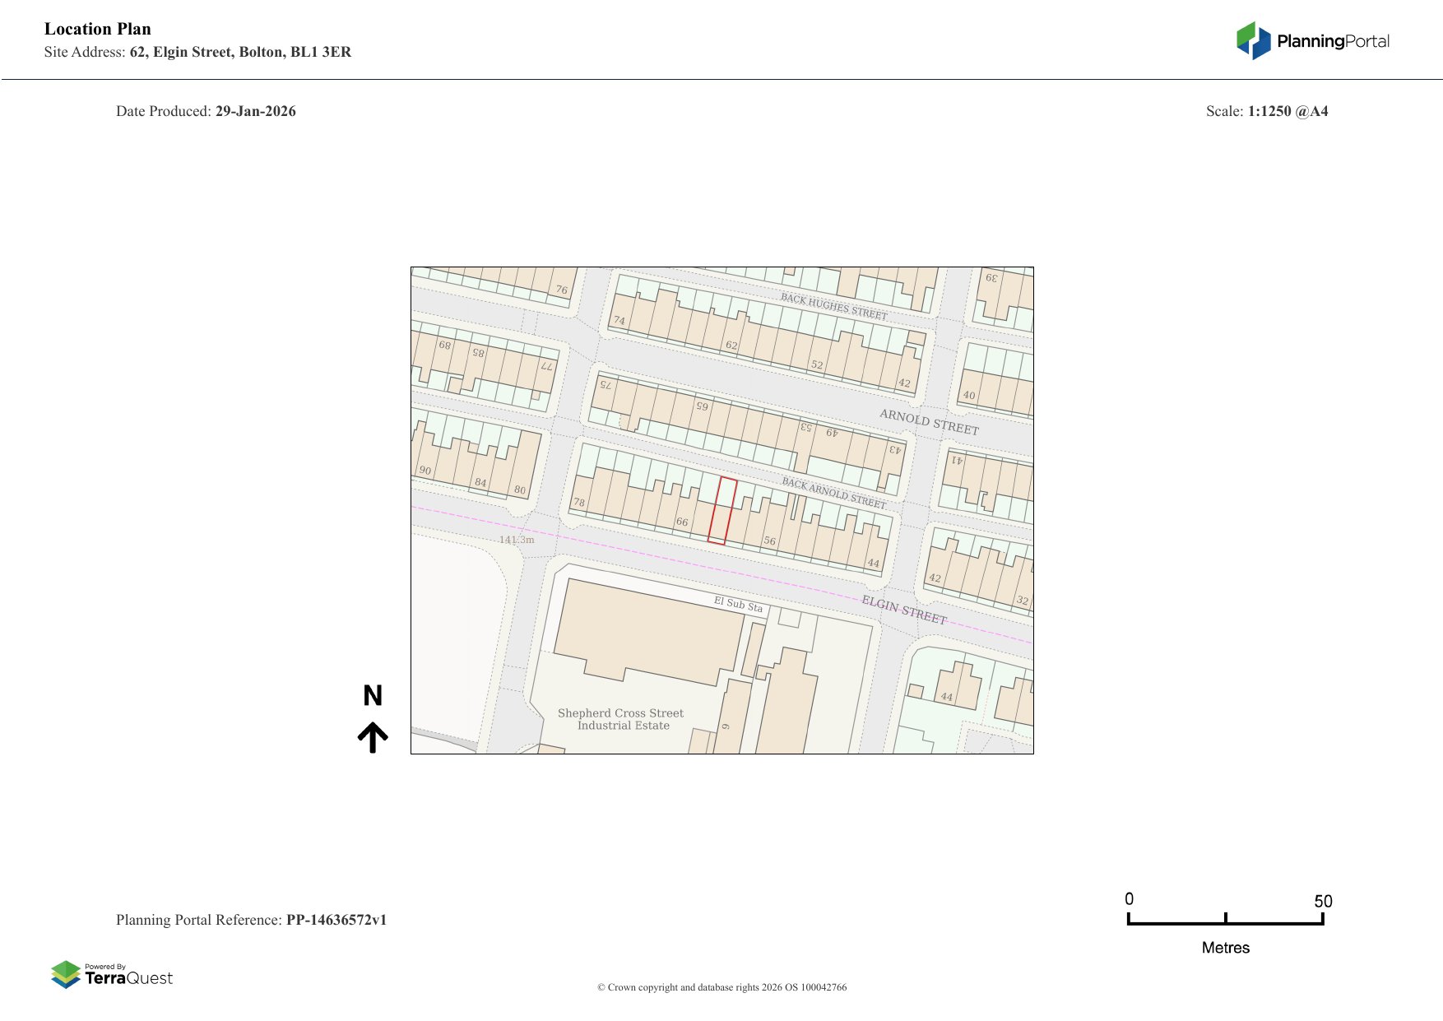Click the Planning Portal logo
The height and width of the screenshot is (1021, 1443).
[1312, 41]
